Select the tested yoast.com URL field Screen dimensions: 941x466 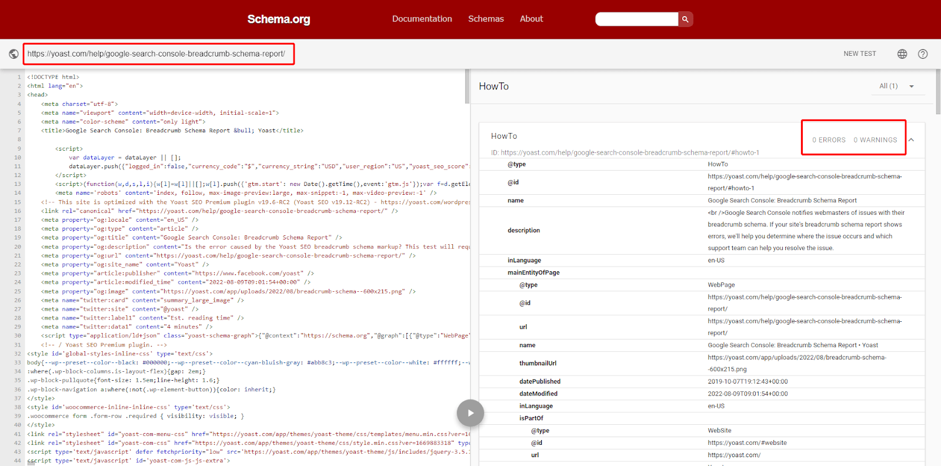tap(156, 54)
